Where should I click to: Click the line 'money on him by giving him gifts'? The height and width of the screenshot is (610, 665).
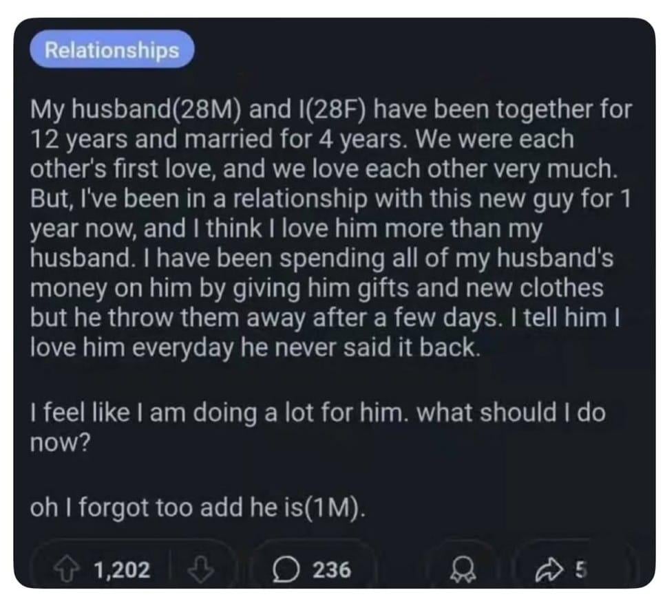tap(317, 288)
